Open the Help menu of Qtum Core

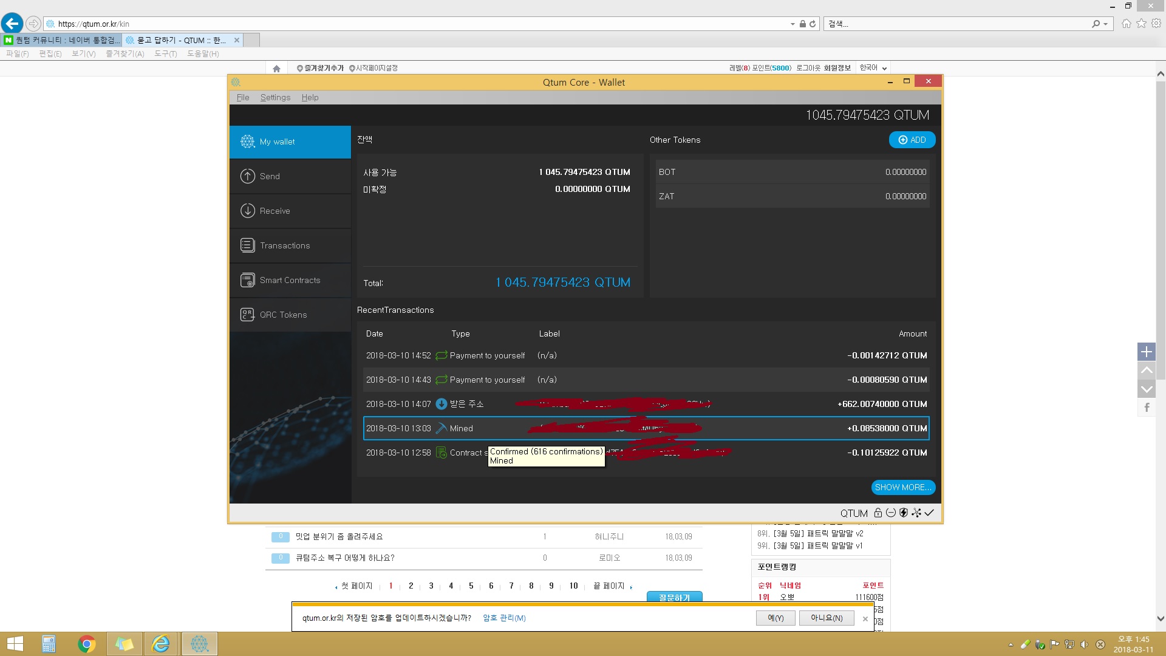coord(310,97)
